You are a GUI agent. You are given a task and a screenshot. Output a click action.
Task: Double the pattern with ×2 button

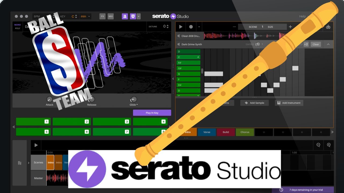(x=306, y=44)
